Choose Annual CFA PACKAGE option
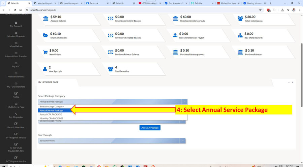 (51, 114)
